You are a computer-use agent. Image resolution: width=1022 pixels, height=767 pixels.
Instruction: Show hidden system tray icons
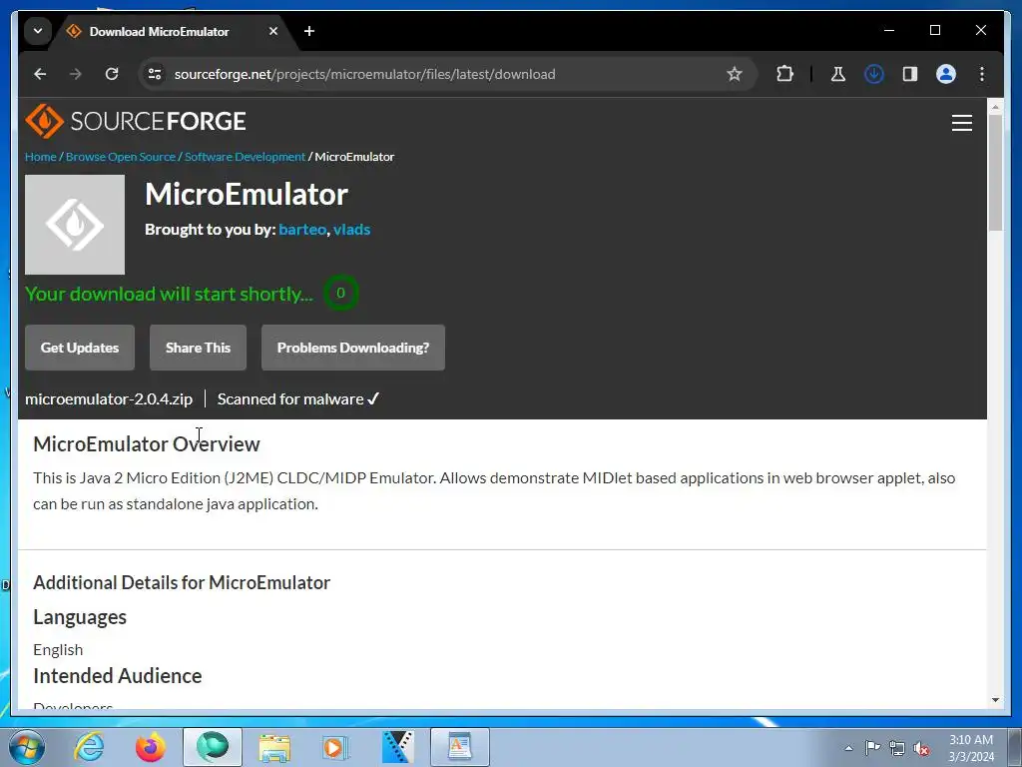pos(848,748)
